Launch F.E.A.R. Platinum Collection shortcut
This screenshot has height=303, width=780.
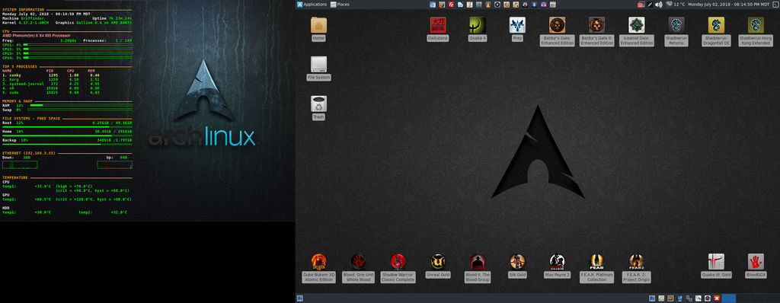597,268
